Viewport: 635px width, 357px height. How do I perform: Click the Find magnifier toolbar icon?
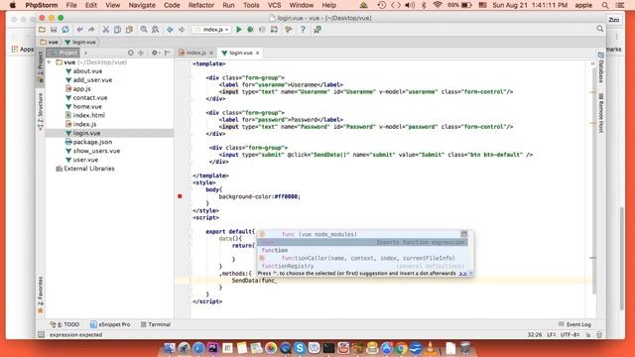click(144, 30)
